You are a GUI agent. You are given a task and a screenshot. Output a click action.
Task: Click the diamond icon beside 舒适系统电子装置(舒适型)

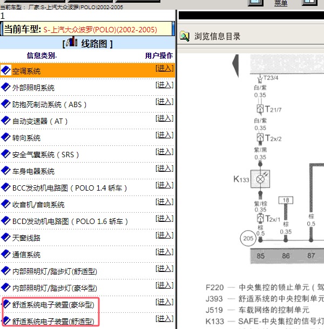[x=6, y=320]
